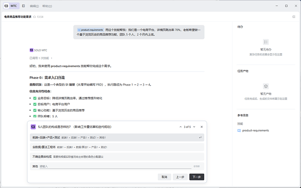Image resolution: width=301 pixels, height=188 pixels.
Task: Click the 信息充分性检查 label
Action: coord(40,92)
